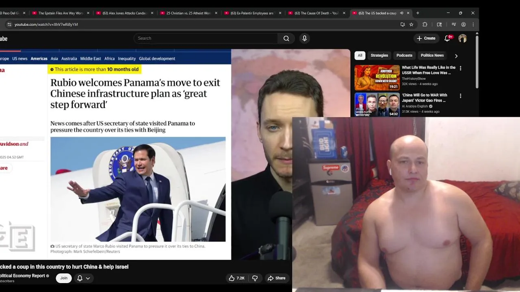The width and height of the screenshot is (520, 292).
Task: Start voice search with the microphone icon
Action: [x=304, y=39]
